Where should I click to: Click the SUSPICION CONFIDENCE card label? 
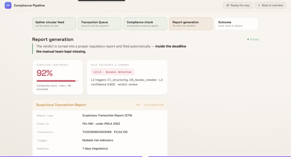[x=52, y=65]
